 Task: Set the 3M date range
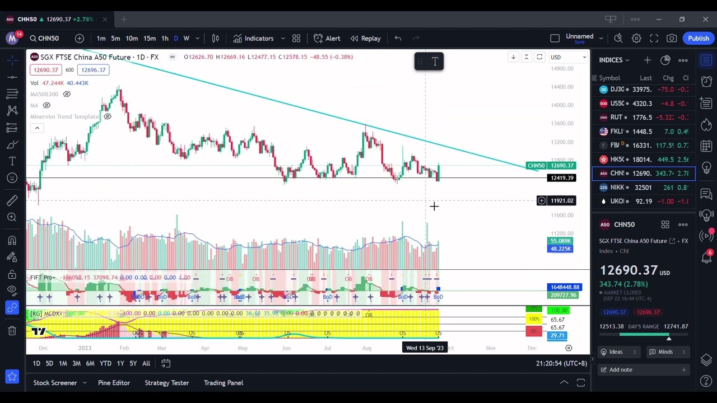click(x=76, y=364)
